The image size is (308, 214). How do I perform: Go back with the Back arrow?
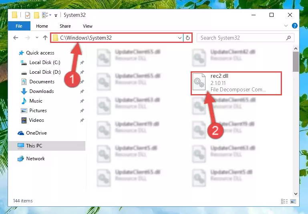[16, 38]
